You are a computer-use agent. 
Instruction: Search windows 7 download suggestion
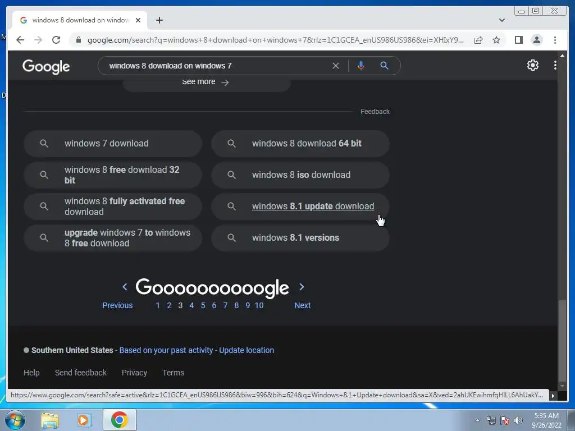tap(112, 143)
